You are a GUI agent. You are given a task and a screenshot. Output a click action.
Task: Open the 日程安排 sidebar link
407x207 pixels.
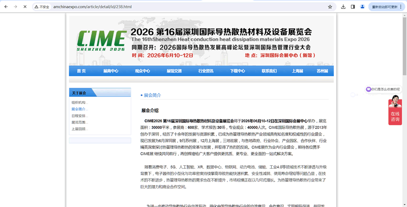click(79, 116)
